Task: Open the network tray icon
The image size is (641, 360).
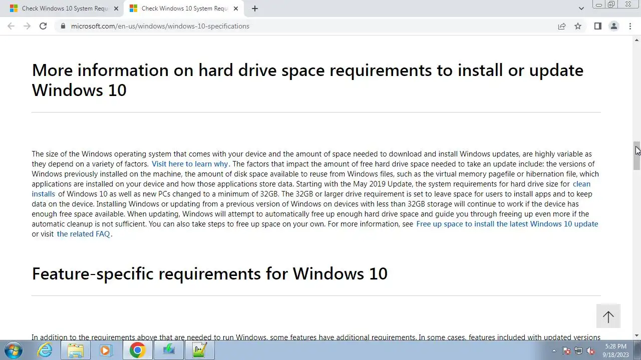Action: [578, 350]
